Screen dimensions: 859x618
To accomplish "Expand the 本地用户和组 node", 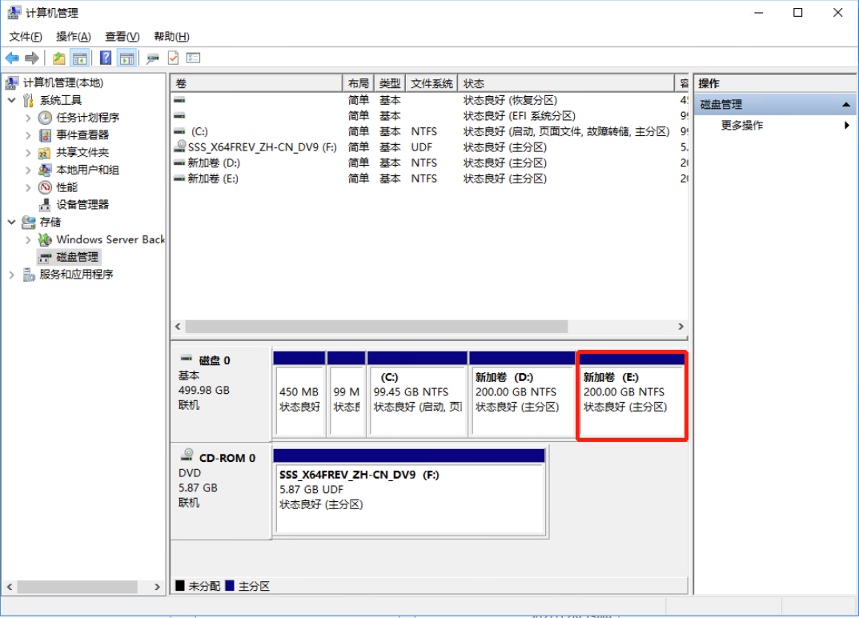I will 29,171.
